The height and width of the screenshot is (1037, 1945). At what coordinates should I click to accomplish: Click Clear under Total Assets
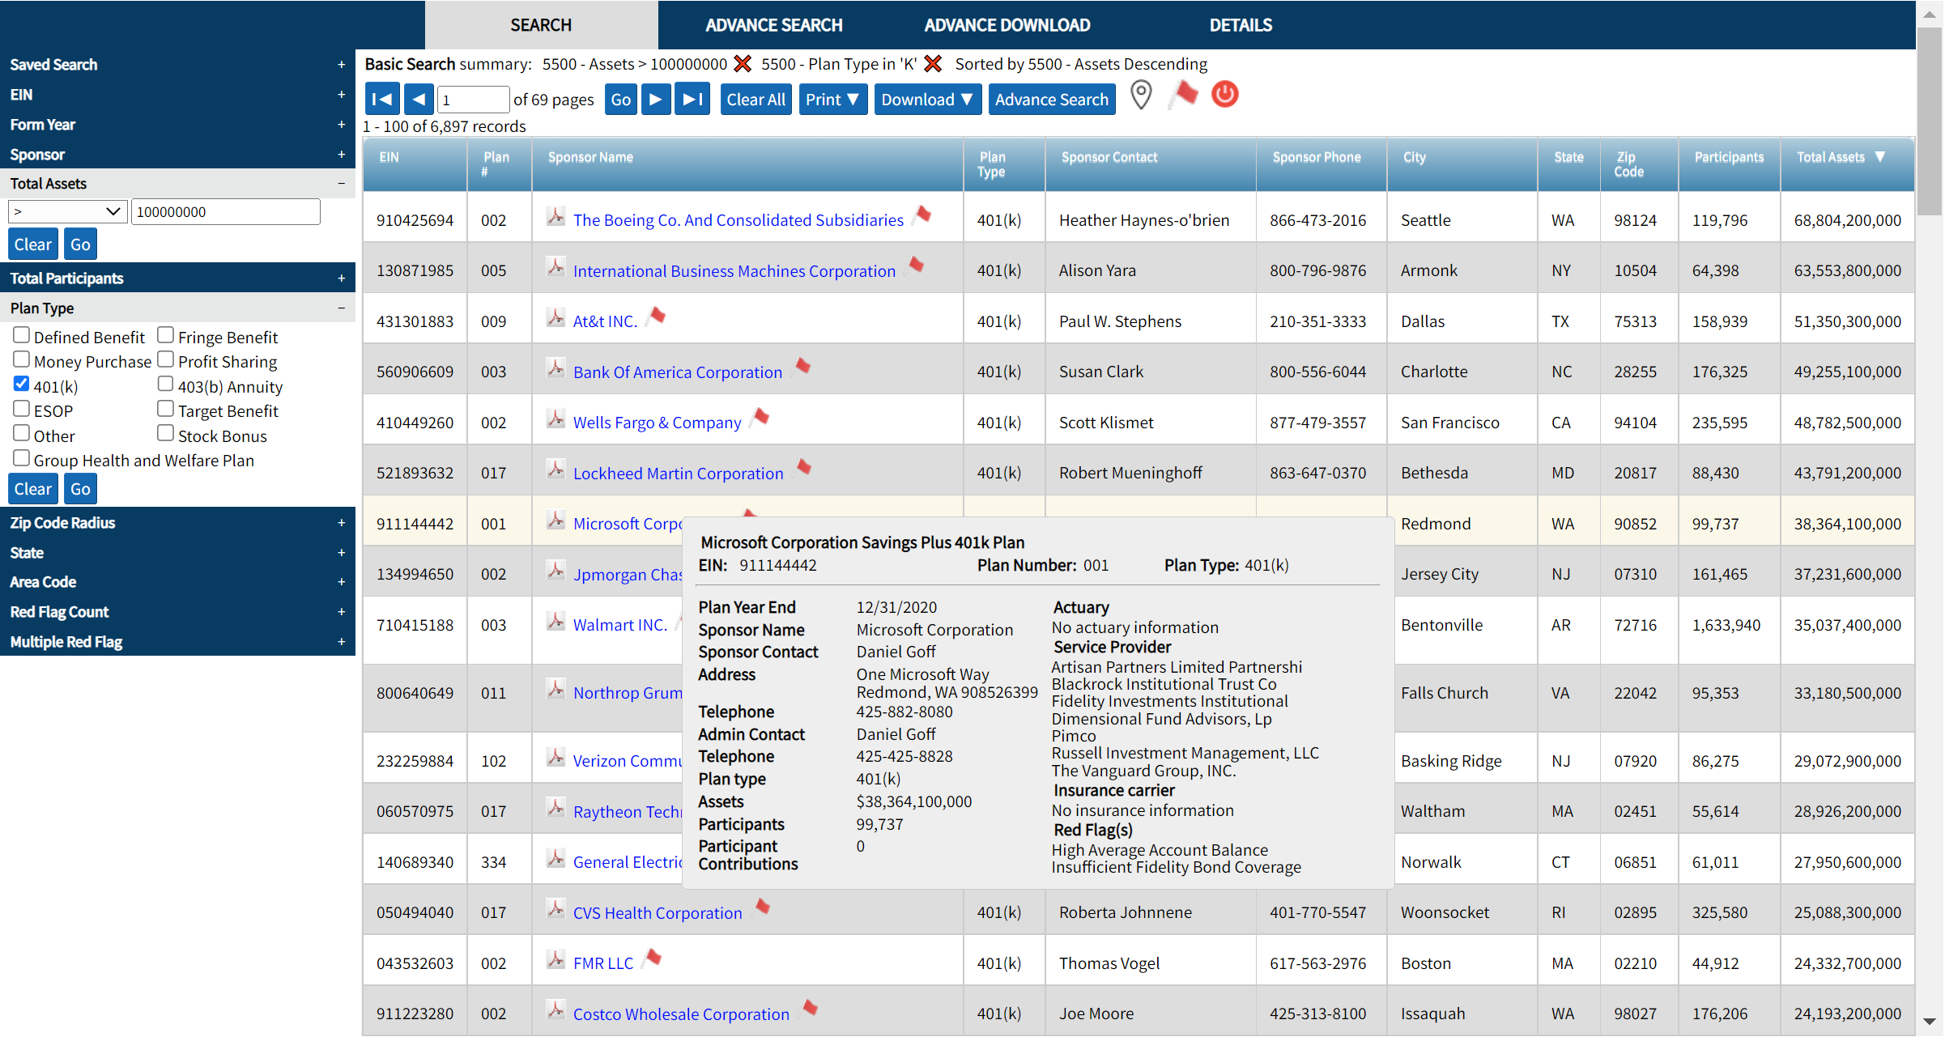(32, 244)
